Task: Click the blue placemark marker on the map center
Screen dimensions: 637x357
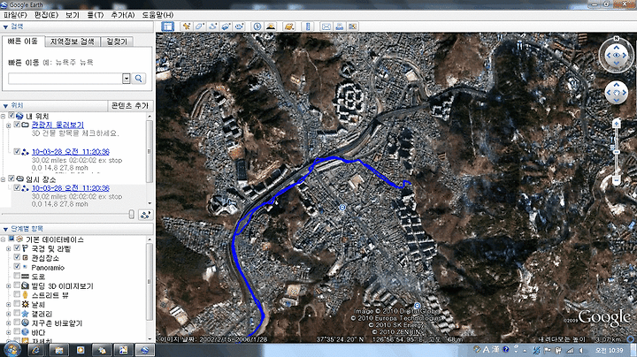Action: pyautogui.click(x=342, y=208)
